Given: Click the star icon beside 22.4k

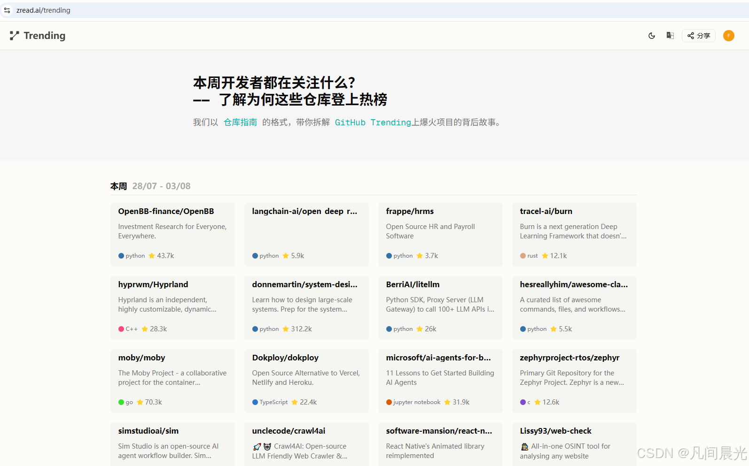Looking at the screenshot, I should coord(295,402).
